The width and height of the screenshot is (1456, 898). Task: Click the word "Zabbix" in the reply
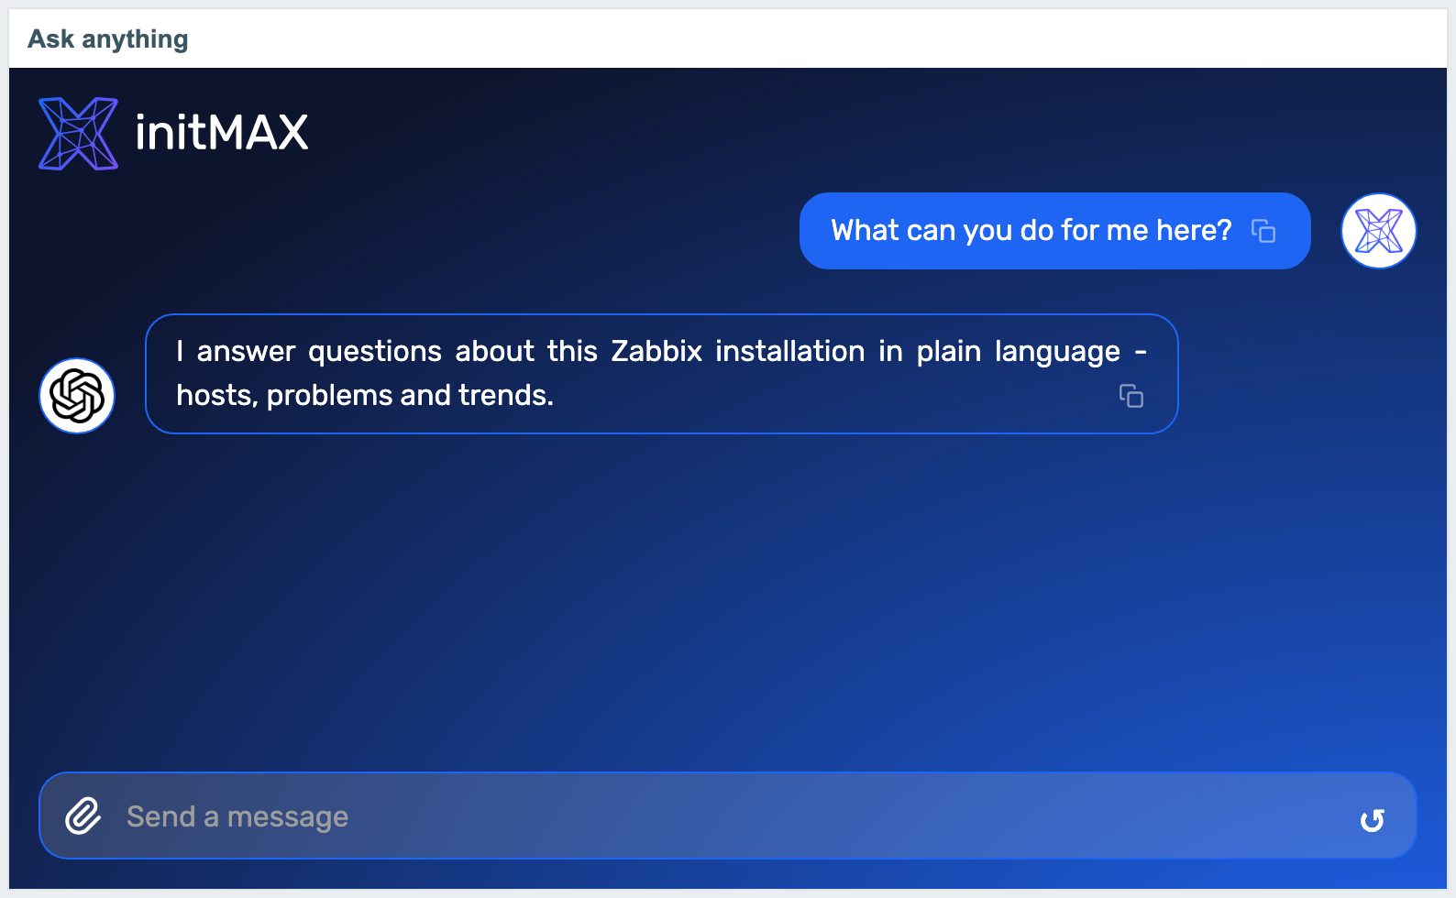(656, 351)
